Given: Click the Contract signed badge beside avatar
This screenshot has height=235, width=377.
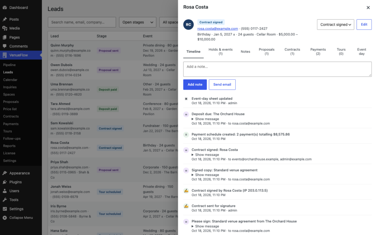Looking at the screenshot, I should pos(211,22).
